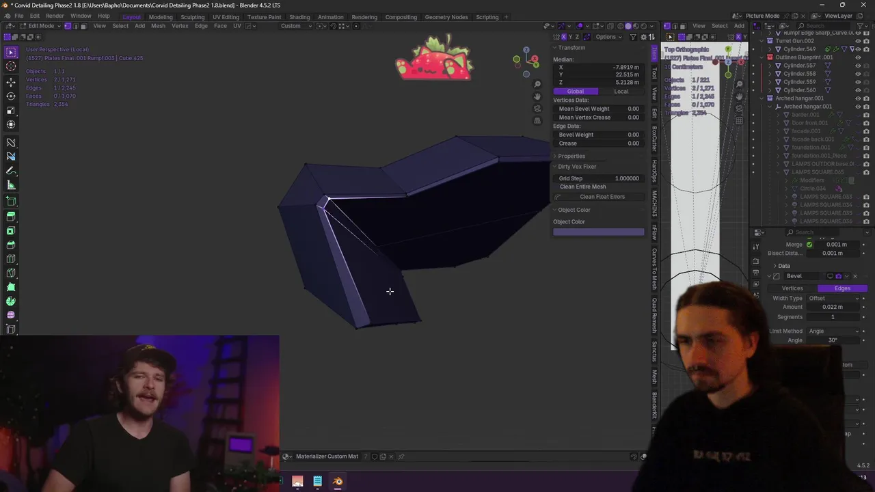Activate the Cursor tool
Image resolution: width=875 pixels, height=492 pixels.
click(x=11, y=66)
